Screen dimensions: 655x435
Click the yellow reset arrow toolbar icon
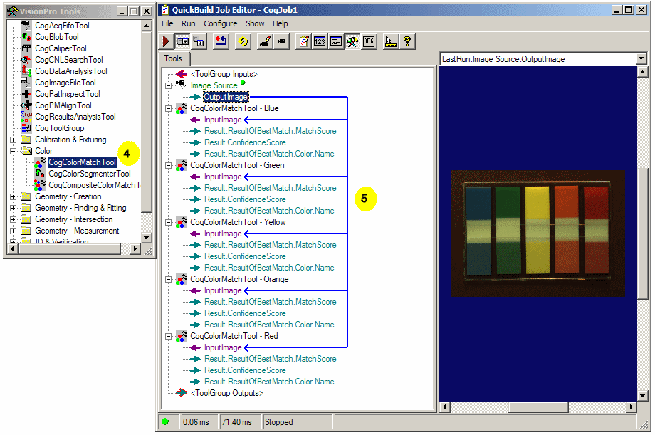[244, 41]
